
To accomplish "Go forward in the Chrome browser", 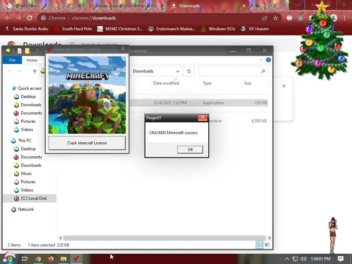I will pyautogui.click(x=19, y=18).
